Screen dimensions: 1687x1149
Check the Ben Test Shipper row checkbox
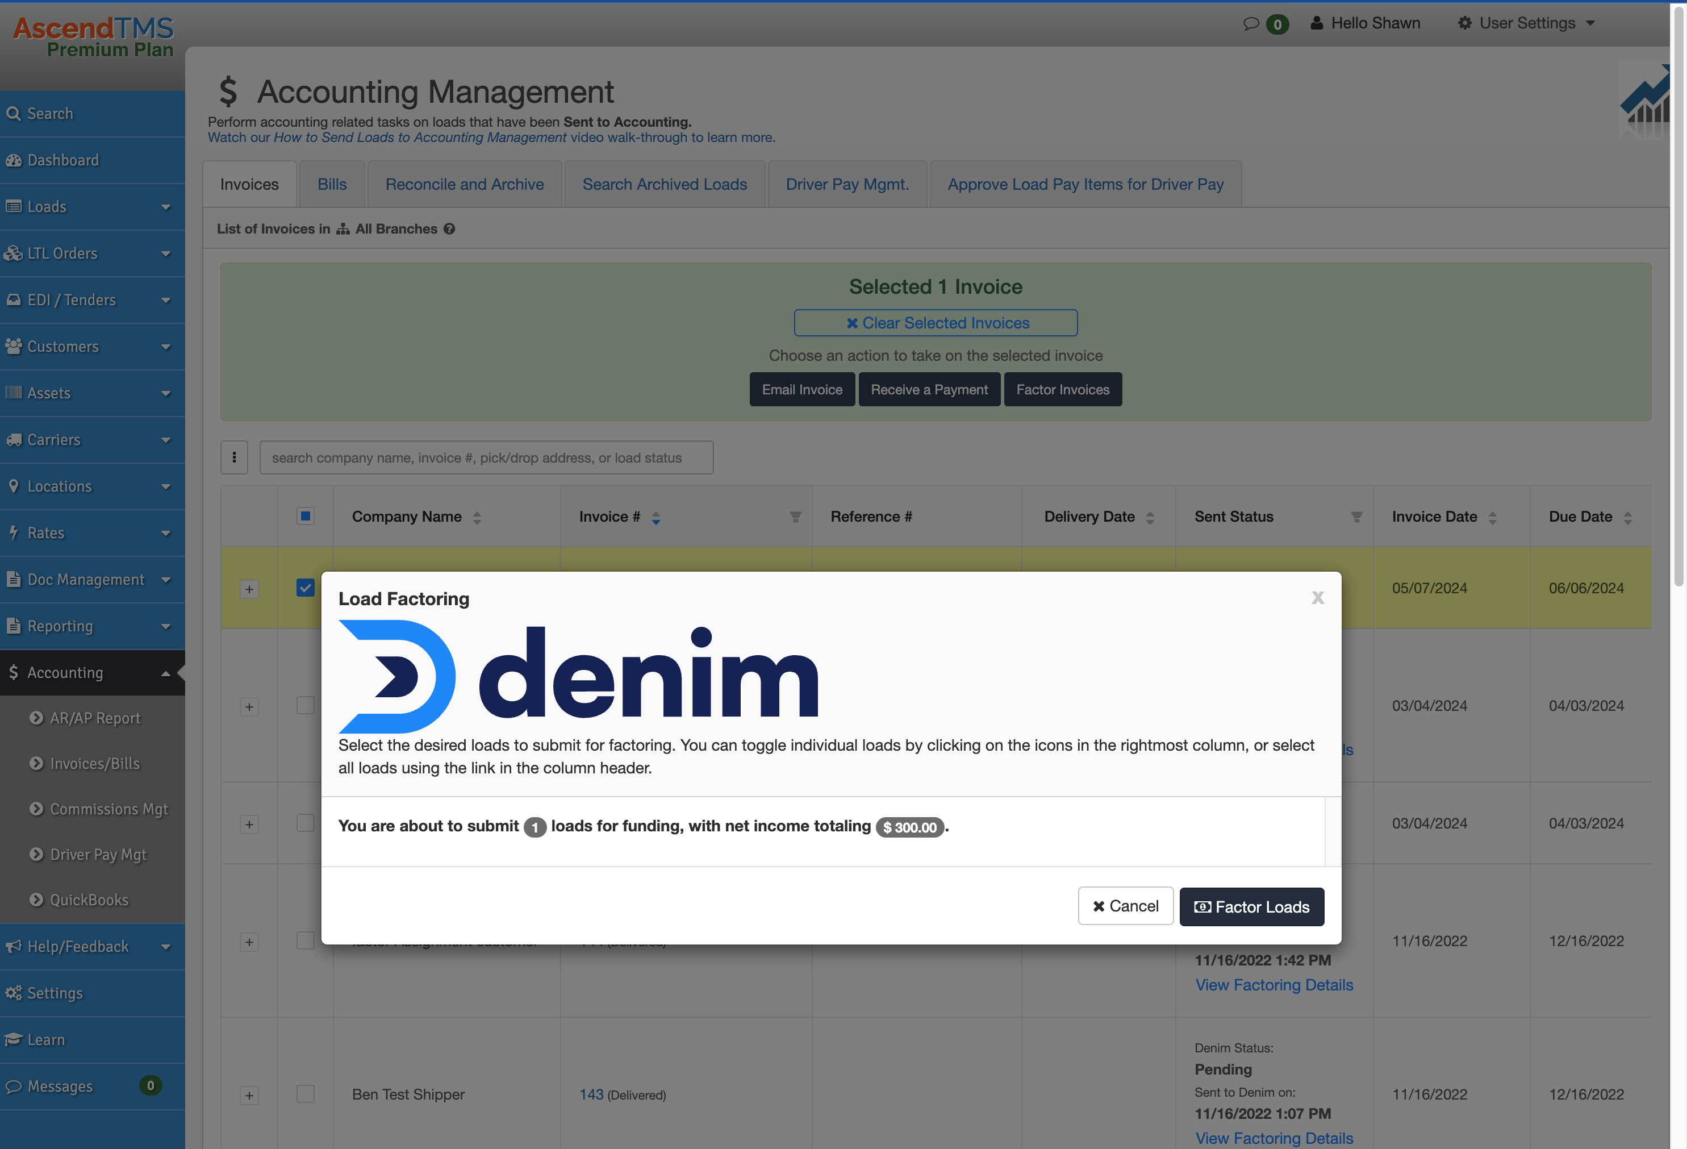click(x=305, y=1094)
